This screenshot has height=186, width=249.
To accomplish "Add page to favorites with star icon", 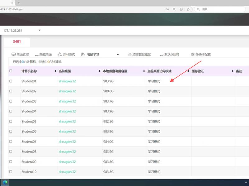I will click(188, 9).
